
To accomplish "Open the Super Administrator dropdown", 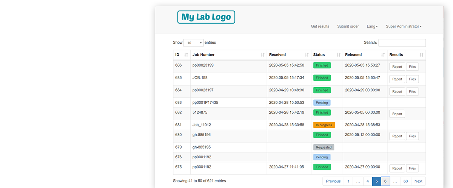I will pos(404,26).
